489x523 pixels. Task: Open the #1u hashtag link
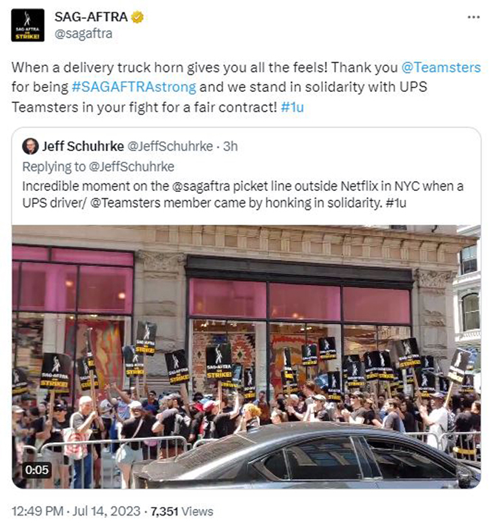(x=292, y=107)
